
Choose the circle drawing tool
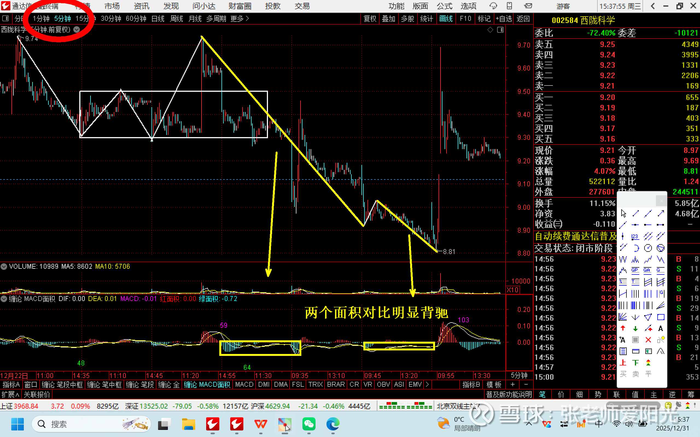(x=648, y=248)
